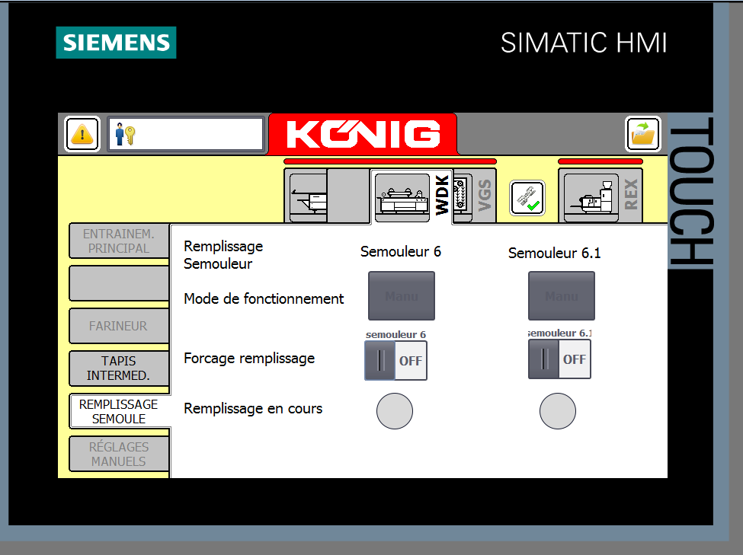Click the 'Remplissage en cours' label
This screenshot has width=743, height=555.
(x=253, y=409)
